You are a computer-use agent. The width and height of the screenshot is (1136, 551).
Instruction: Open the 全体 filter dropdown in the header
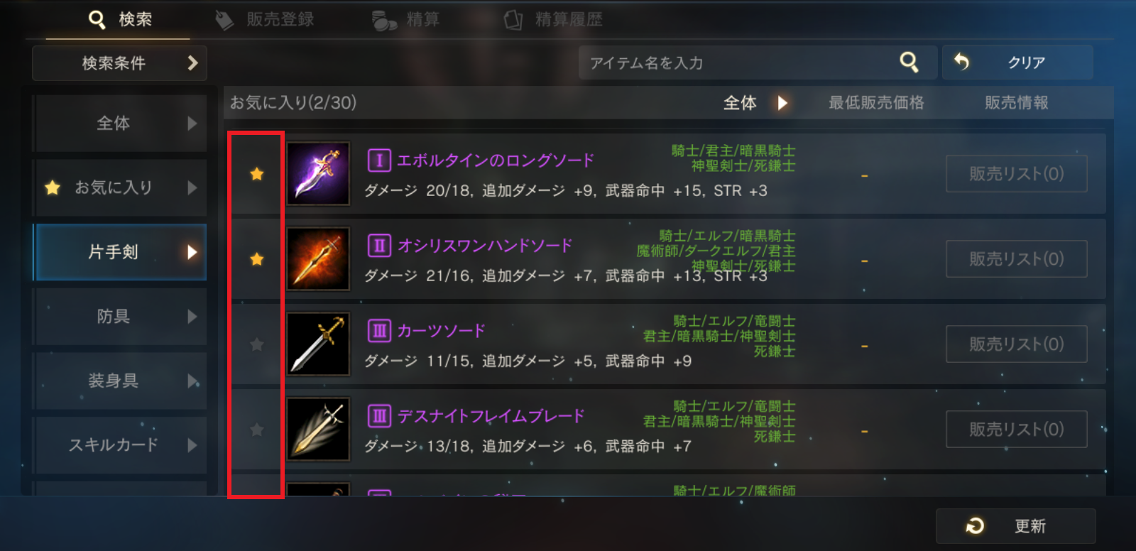[755, 103]
